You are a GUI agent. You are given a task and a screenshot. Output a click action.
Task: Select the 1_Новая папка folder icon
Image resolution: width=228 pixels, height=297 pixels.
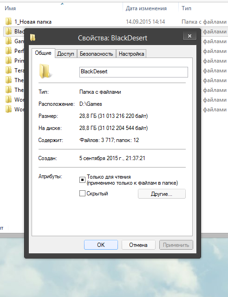tap(8, 21)
